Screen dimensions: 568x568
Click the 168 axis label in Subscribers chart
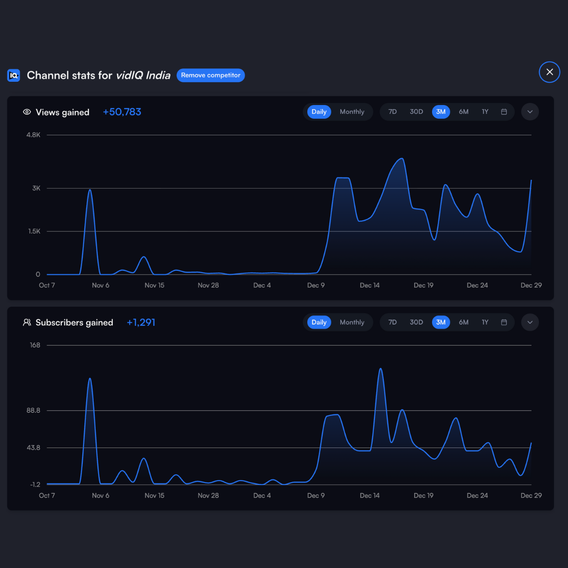[35, 345]
